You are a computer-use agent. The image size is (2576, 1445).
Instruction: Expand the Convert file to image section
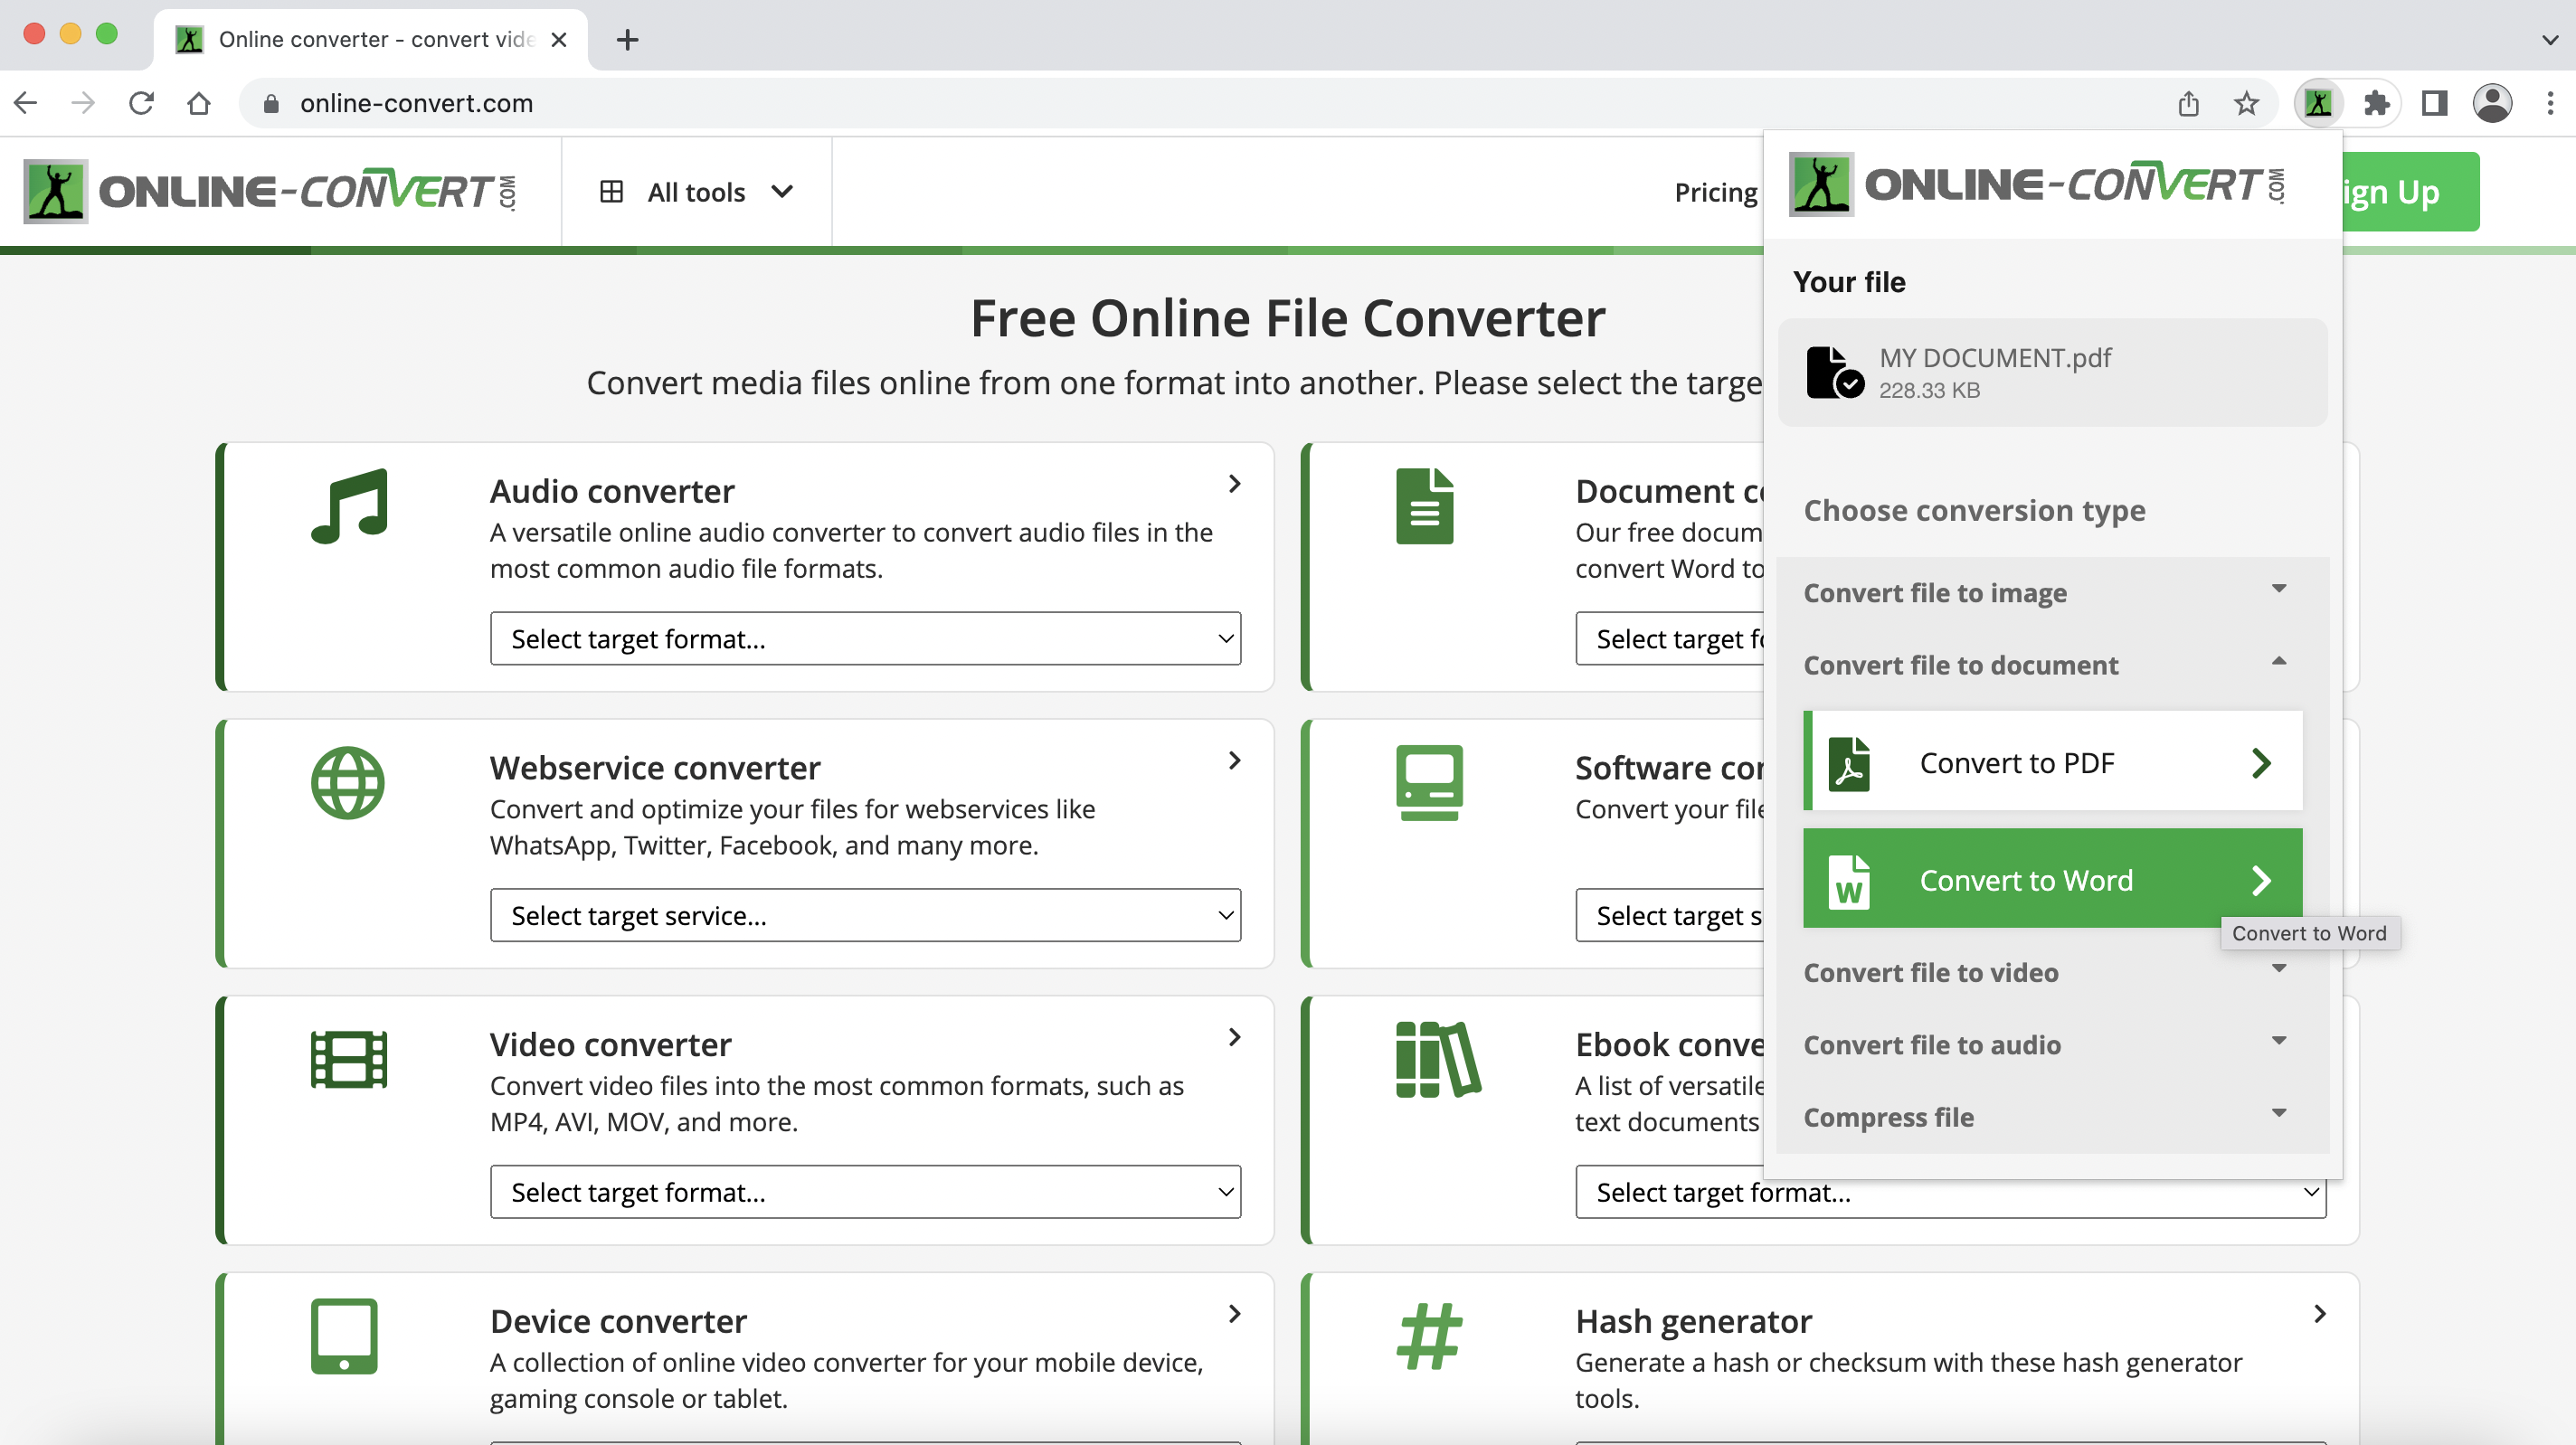(2043, 592)
